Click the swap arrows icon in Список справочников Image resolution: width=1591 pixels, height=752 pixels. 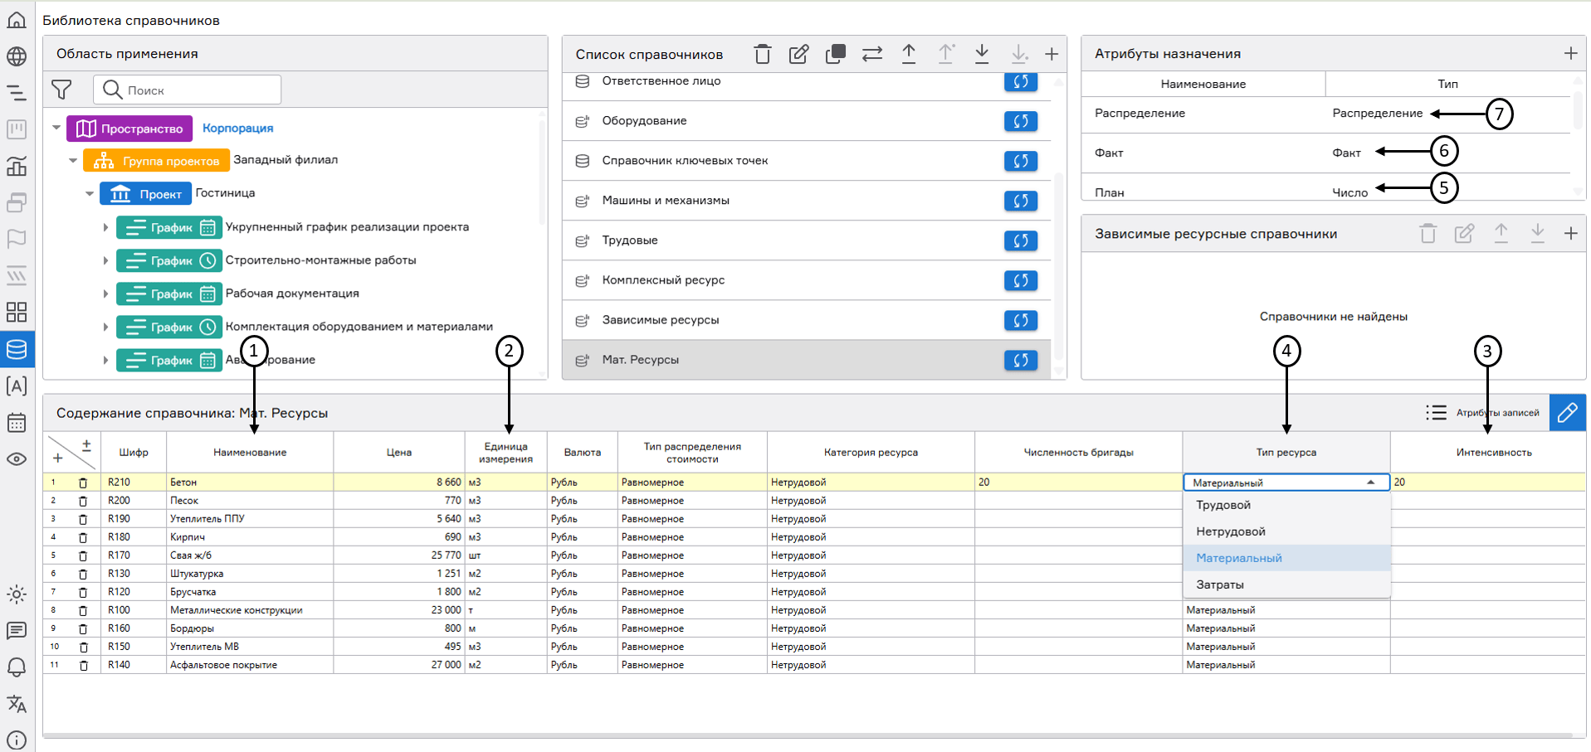tap(871, 55)
